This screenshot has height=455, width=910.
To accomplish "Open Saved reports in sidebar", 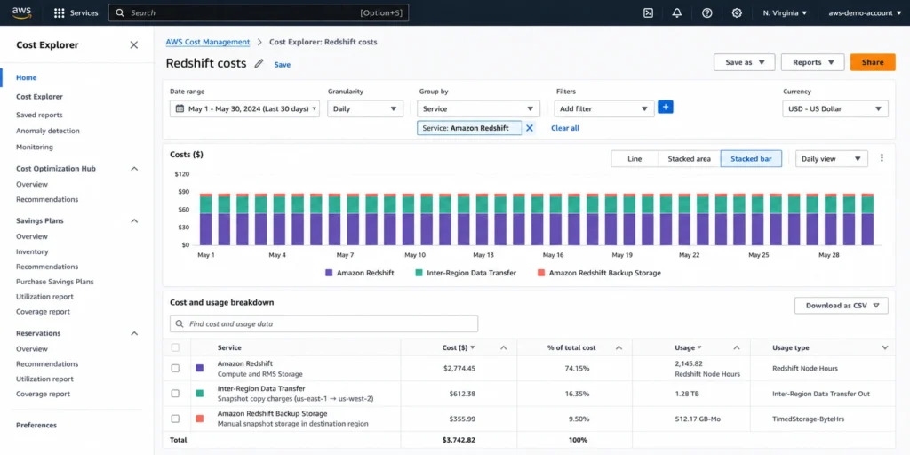I will coord(39,115).
